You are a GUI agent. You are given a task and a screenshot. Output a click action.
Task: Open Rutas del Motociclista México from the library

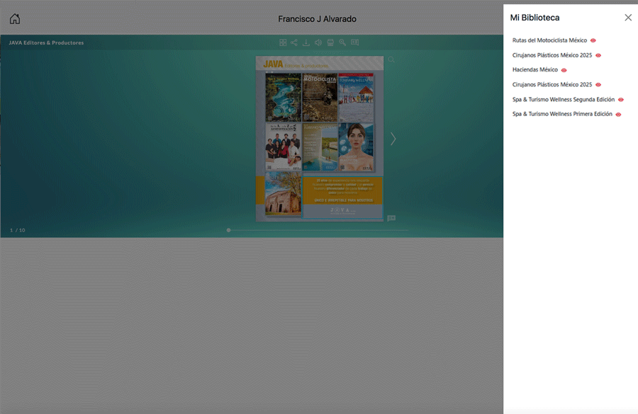(x=549, y=40)
